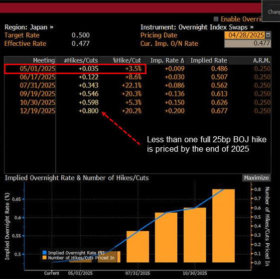Click the blue Implied Overnight Rate legend swatch
Image resolution: width=280 pixels, height=279 pixels.
pyautogui.click(x=44, y=253)
